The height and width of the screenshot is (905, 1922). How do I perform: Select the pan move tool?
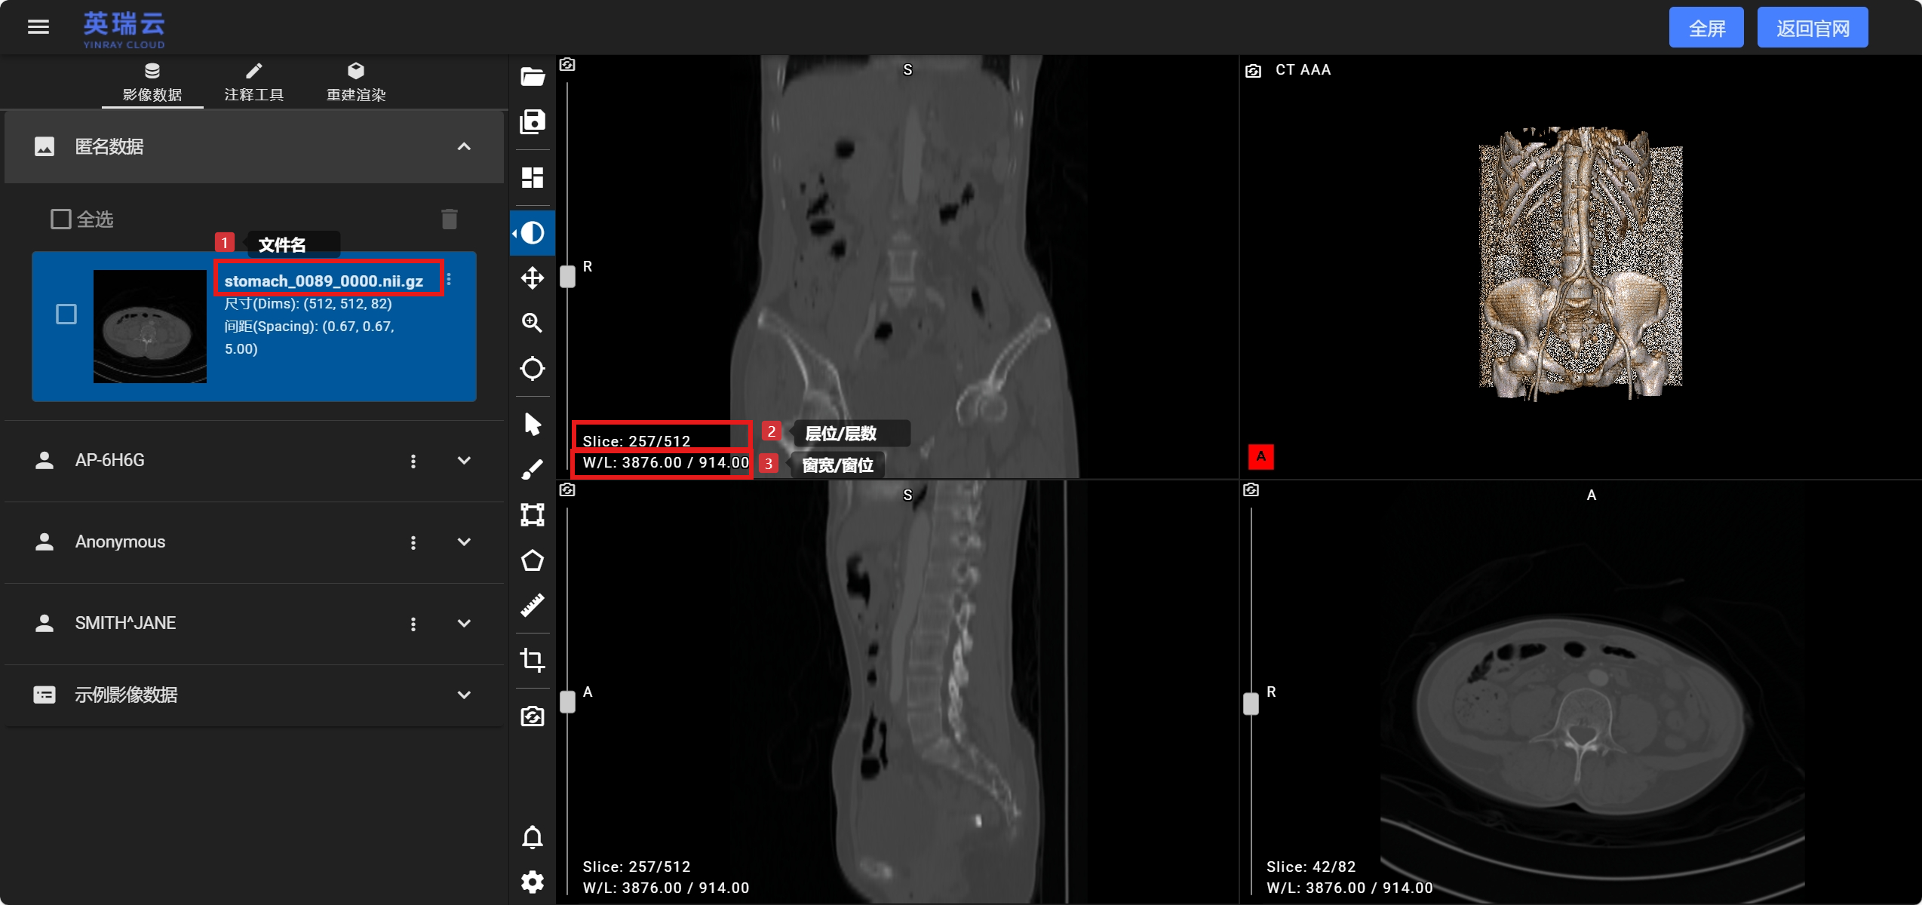click(x=533, y=278)
